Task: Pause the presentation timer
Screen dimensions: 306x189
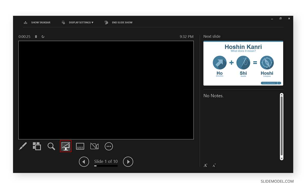Action: pos(36,37)
